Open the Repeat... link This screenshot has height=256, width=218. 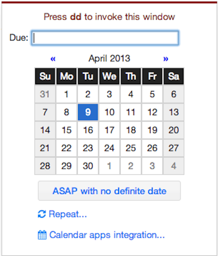click(x=68, y=214)
